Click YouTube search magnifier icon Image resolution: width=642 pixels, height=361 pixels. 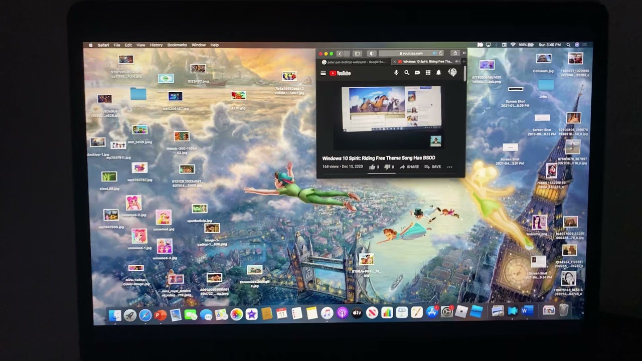[x=407, y=73]
